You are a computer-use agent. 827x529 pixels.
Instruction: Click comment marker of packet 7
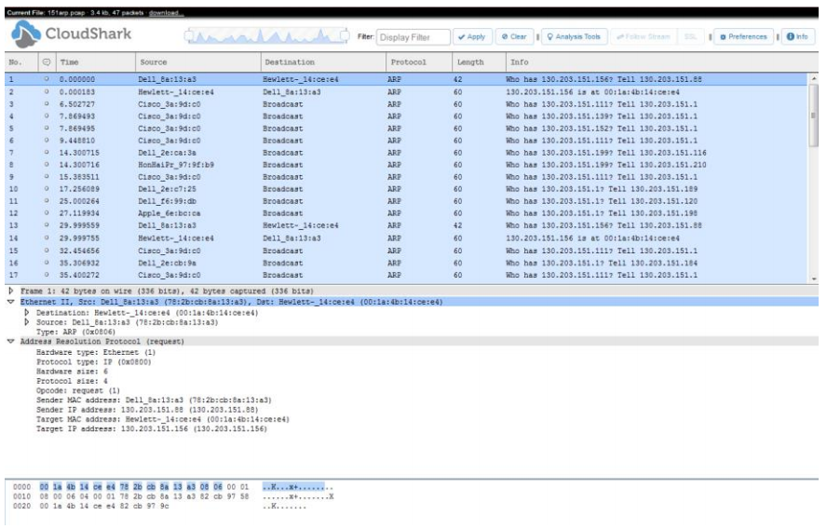[47, 153]
